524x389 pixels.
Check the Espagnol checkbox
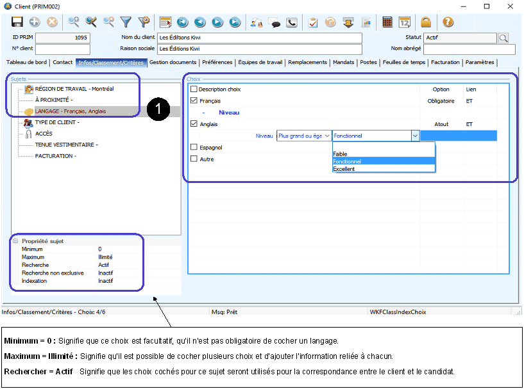coord(194,147)
